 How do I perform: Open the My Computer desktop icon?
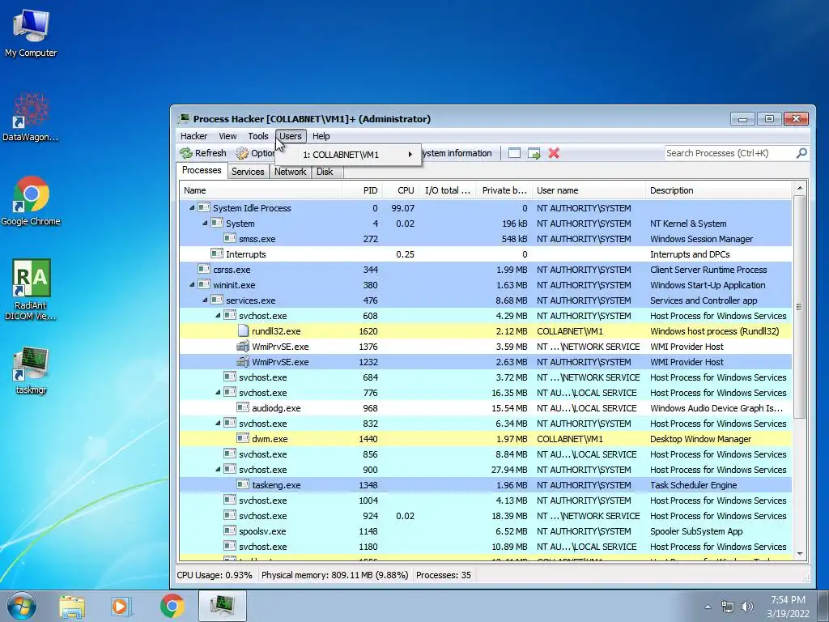coord(31,32)
